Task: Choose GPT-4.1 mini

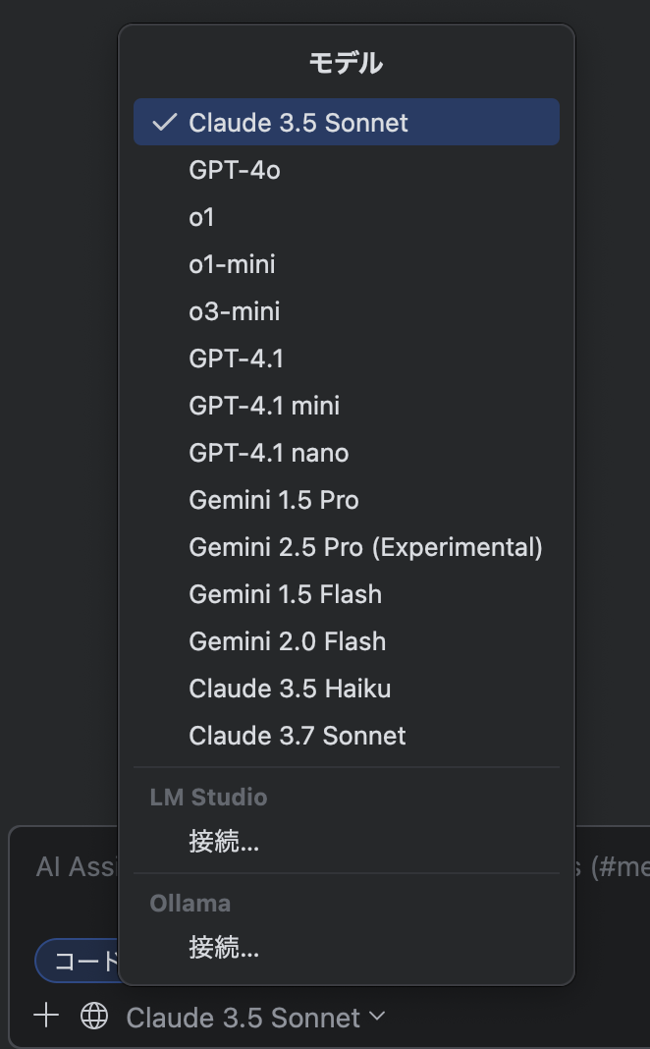Action: (347, 406)
